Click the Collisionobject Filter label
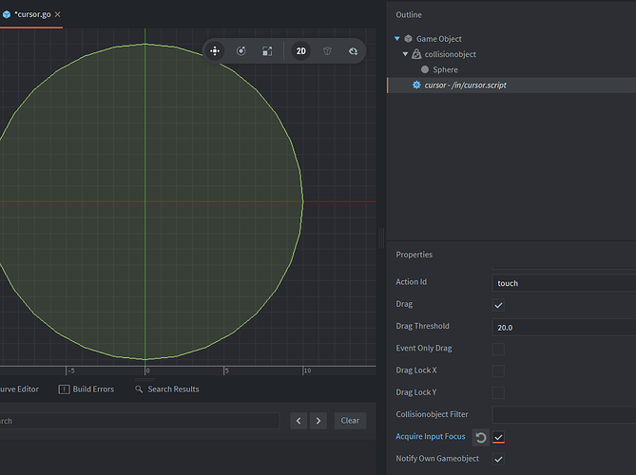This screenshot has width=636, height=475. click(x=432, y=414)
